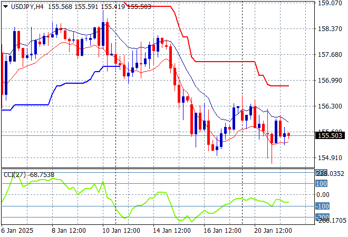This screenshot has height=237, width=348.
Task: Click the USDJPY,H4 chart title text
Action: point(27,6)
